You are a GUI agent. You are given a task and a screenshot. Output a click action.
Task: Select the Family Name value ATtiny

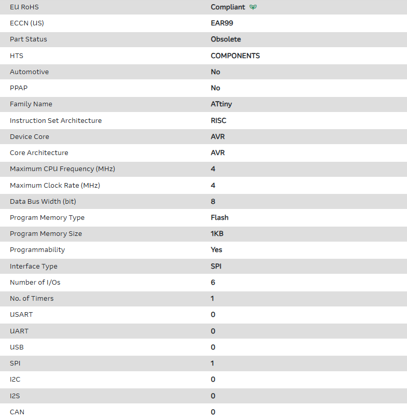[221, 104]
